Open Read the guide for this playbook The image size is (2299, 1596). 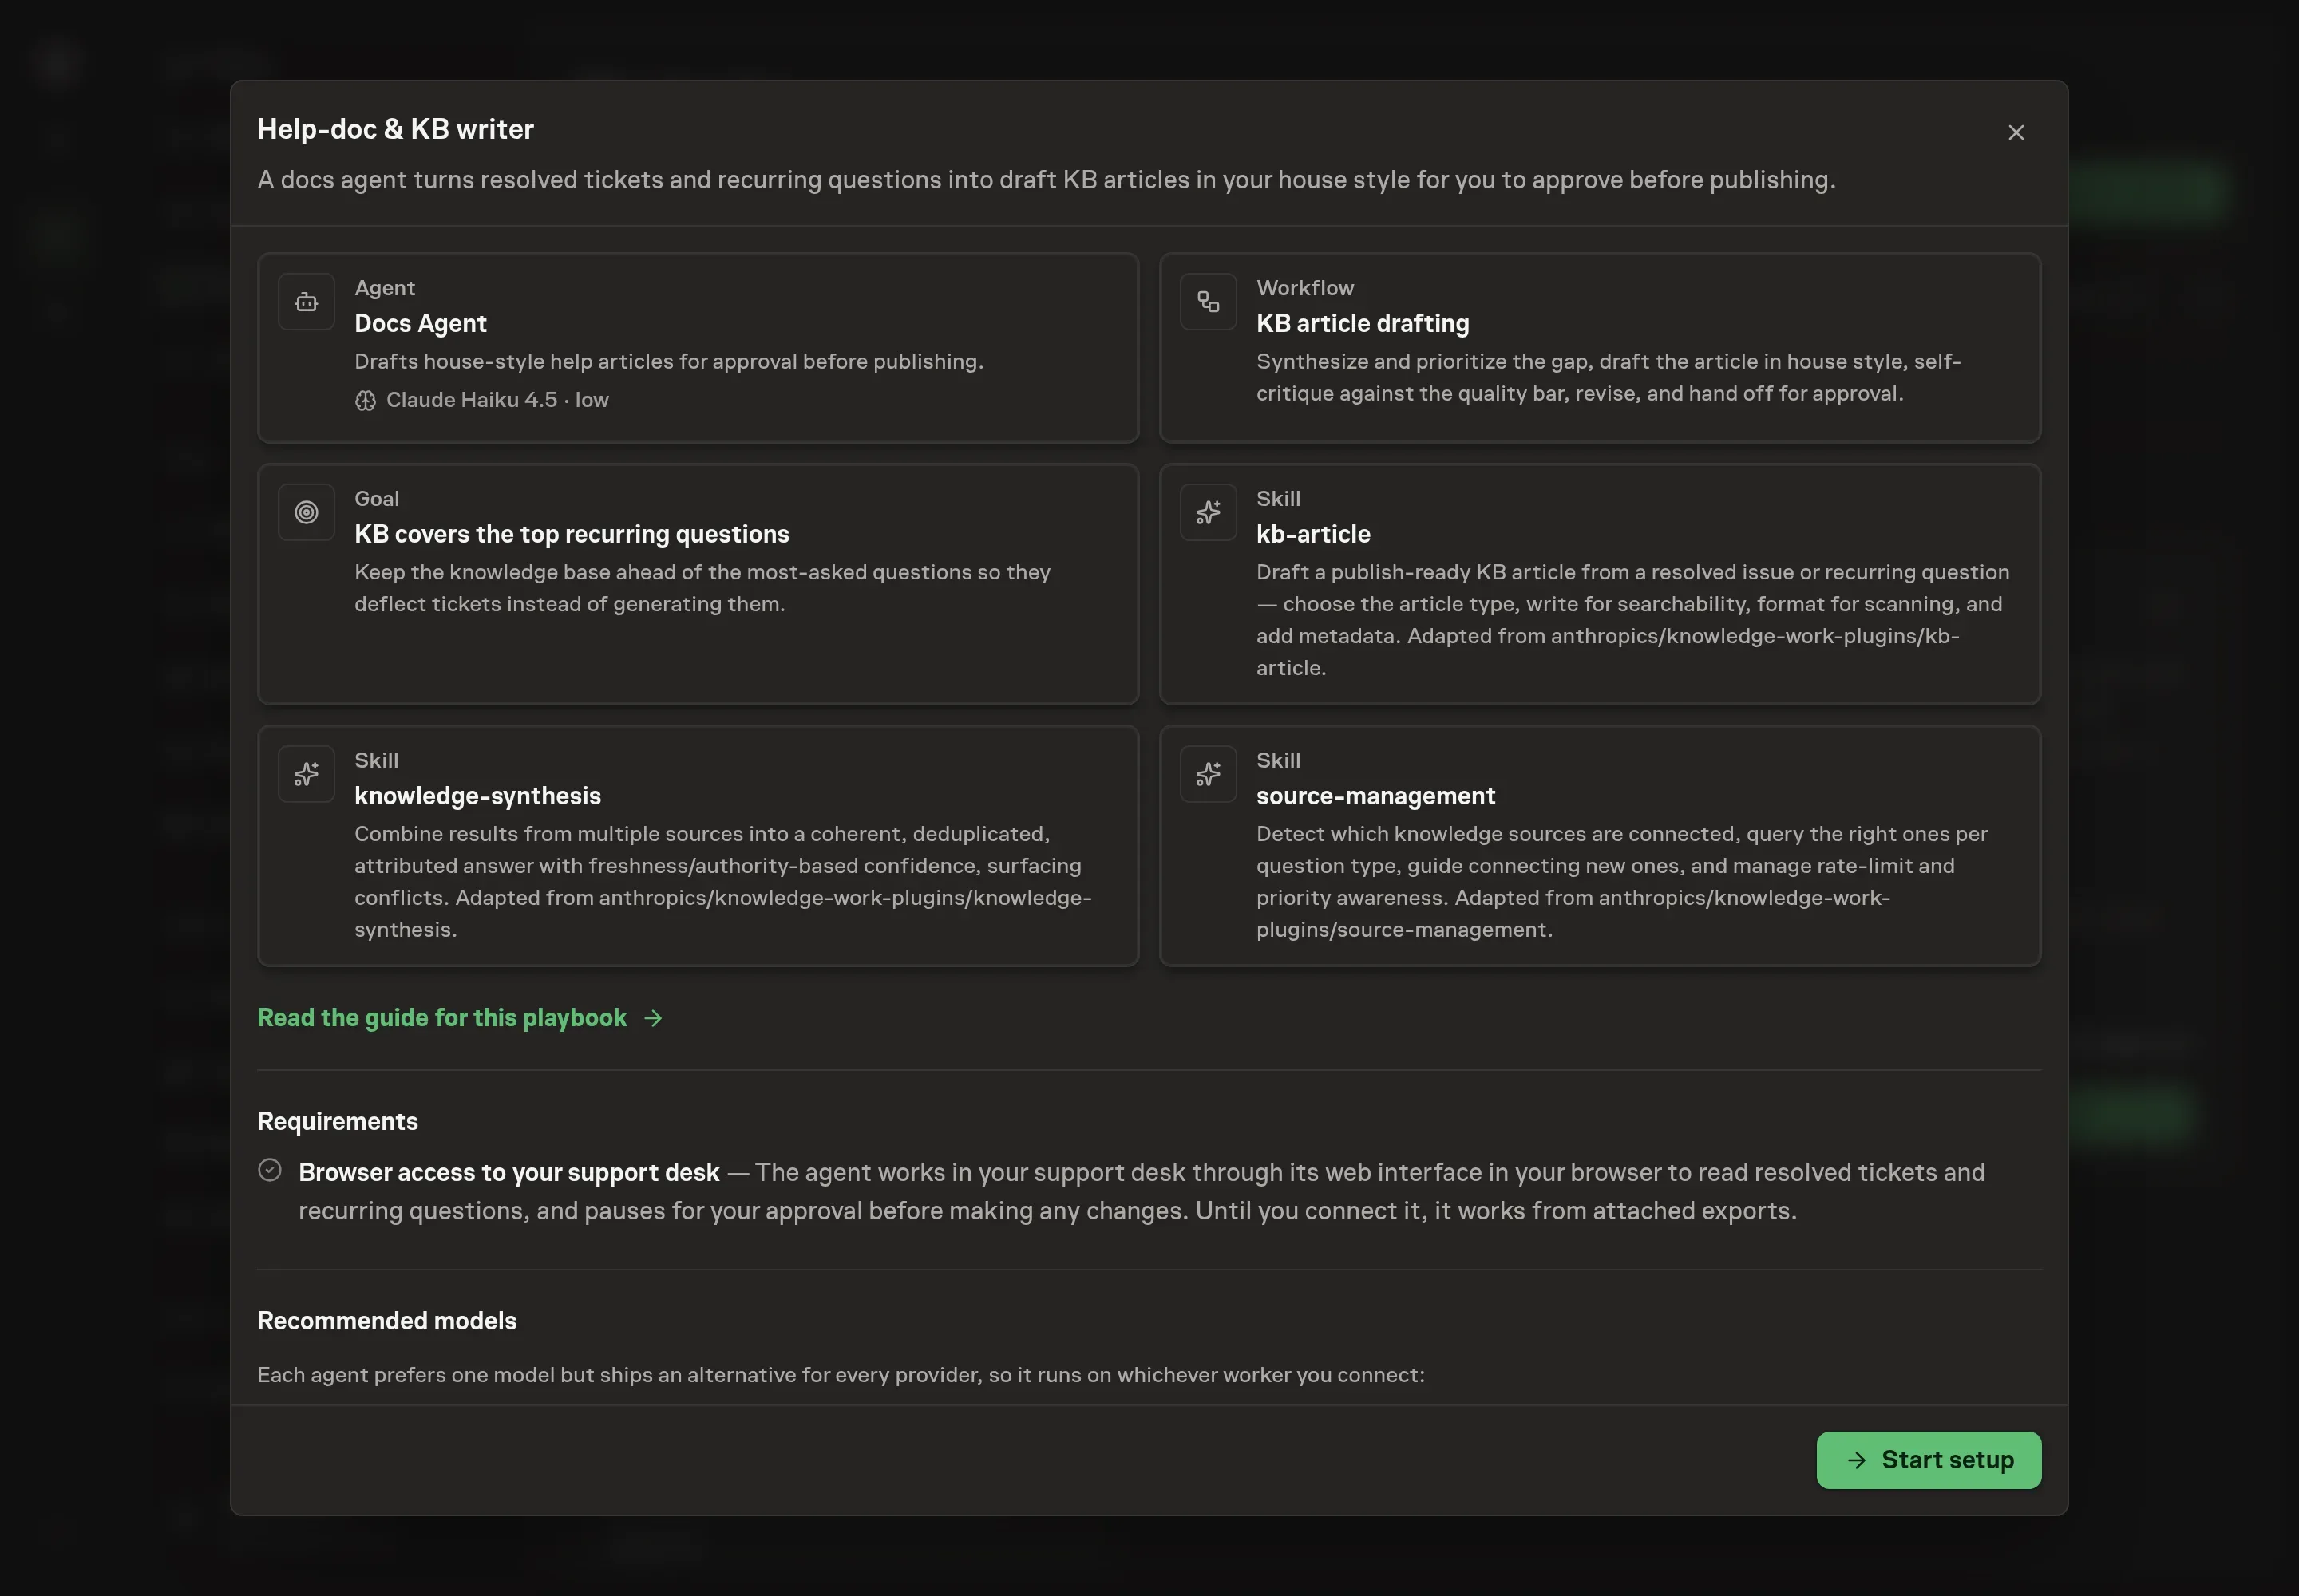(442, 1018)
